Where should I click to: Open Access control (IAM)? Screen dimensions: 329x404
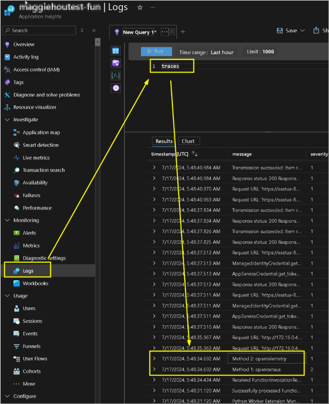[x=36, y=70]
